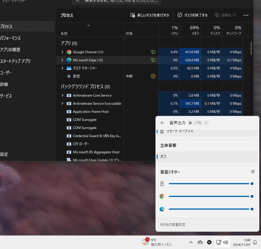Click efficiency mode leaf icon for Microsoft Edge
The image size is (261, 249).
coord(153,60)
